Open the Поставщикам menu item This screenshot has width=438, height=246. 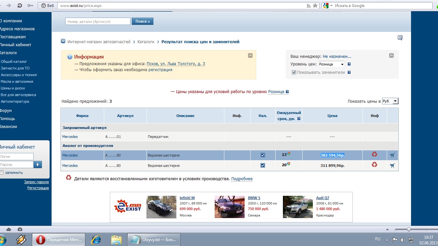[x=13, y=37]
